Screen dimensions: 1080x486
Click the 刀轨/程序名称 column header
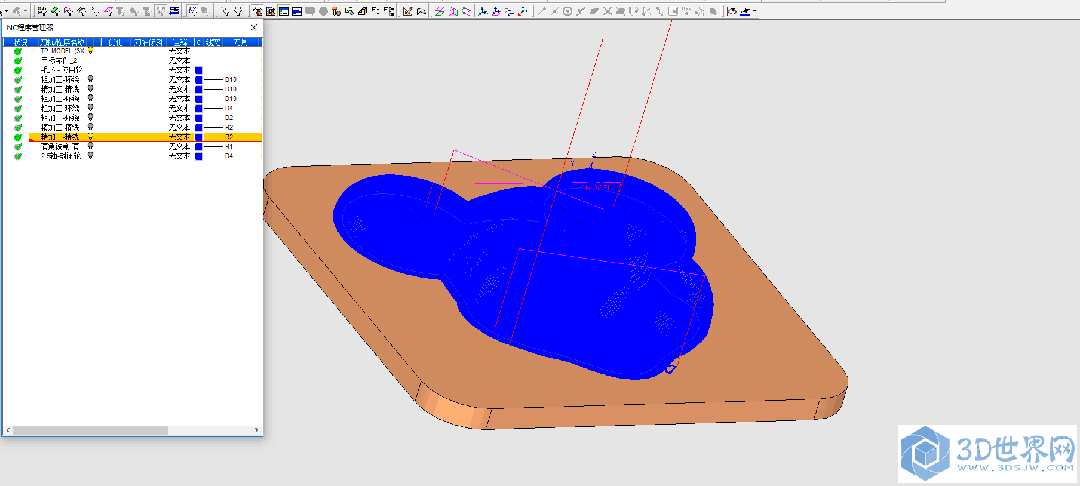click(x=63, y=42)
